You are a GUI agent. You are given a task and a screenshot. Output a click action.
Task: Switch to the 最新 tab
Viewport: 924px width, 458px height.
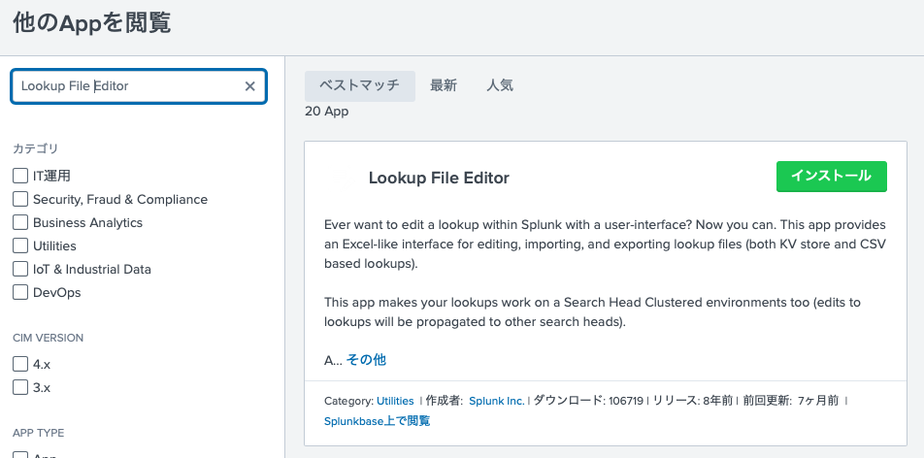[x=444, y=86]
